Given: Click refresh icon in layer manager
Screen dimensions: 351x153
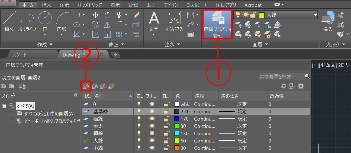Looking at the screenshot, I should point(284,86).
